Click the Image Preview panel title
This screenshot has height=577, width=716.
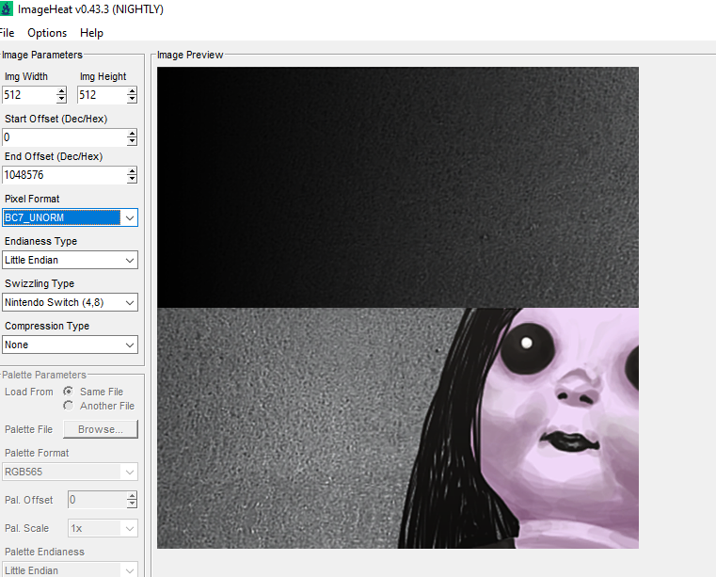(x=190, y=55)
